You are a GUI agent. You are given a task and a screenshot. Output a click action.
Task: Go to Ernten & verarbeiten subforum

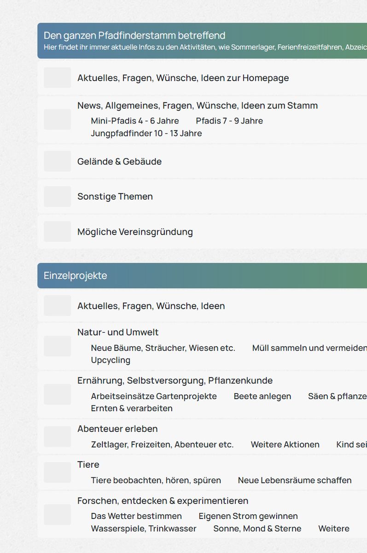coord(132,408)
